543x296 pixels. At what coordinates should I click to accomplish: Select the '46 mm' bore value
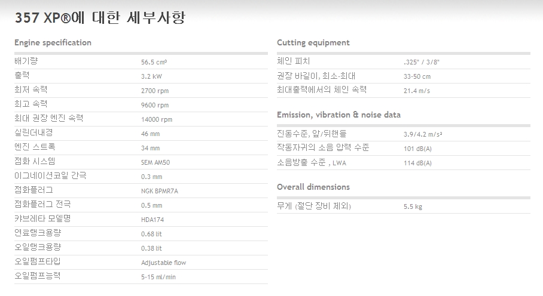[150, 134]
